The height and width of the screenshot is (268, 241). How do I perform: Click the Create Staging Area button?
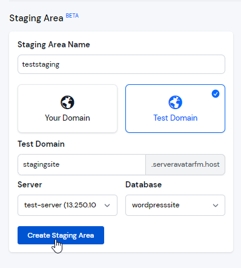coord(61,235)
